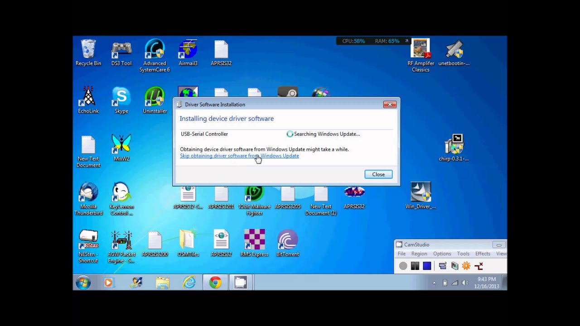
Task: Open the CamStudio Region menu
Action: click(419, 254)
